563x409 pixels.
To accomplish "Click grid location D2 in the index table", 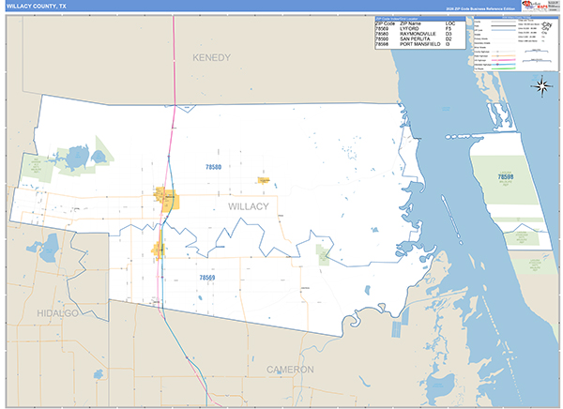I will coord(449,38).
